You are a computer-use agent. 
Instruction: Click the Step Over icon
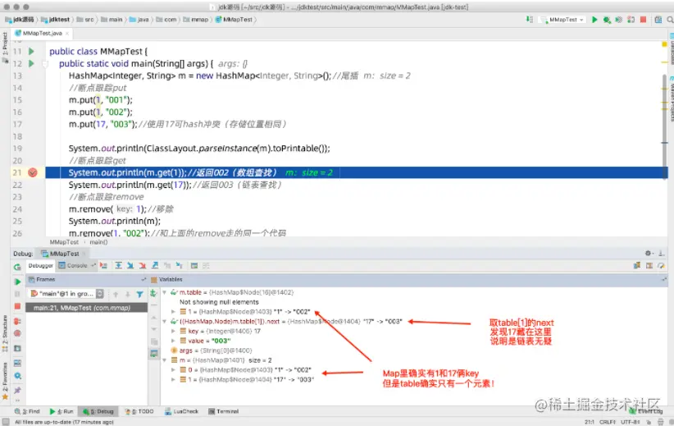[118, 265]
